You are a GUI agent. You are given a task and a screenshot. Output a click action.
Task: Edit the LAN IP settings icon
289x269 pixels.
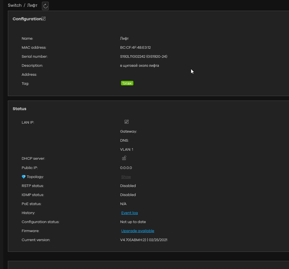[x=126, y=122]
